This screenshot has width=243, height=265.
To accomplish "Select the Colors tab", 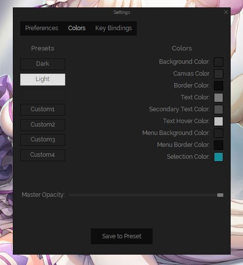I will [x=77, y=28].
